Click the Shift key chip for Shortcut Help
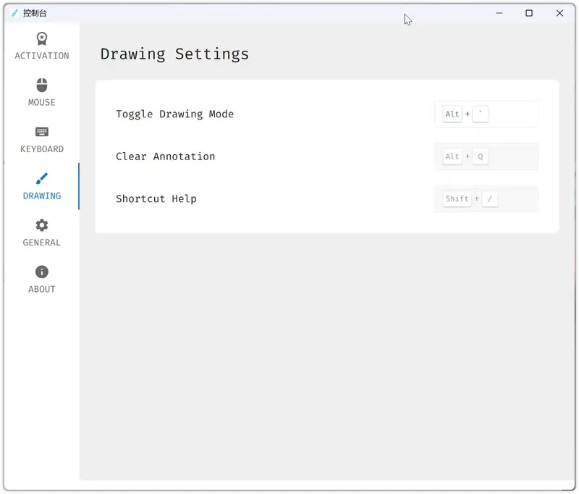Screen dimensions: 579x494 (457, 199)
